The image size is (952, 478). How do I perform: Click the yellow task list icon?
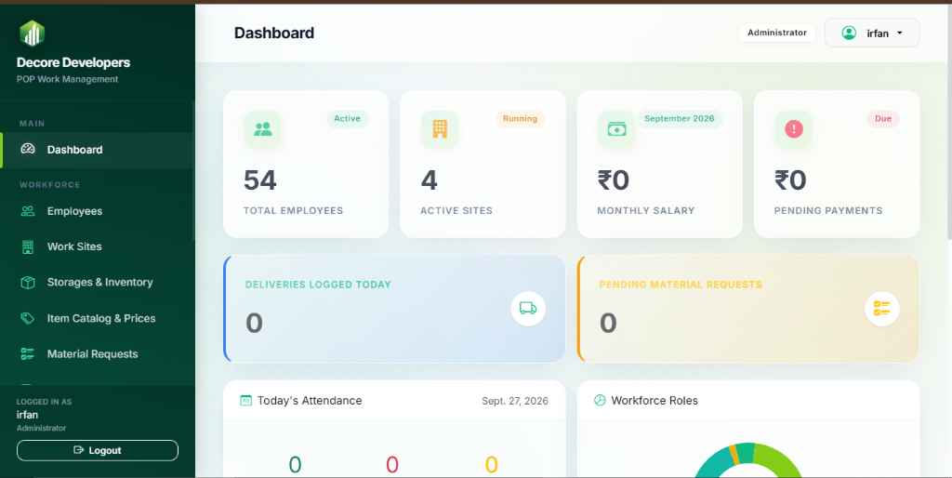pos(881,309)
